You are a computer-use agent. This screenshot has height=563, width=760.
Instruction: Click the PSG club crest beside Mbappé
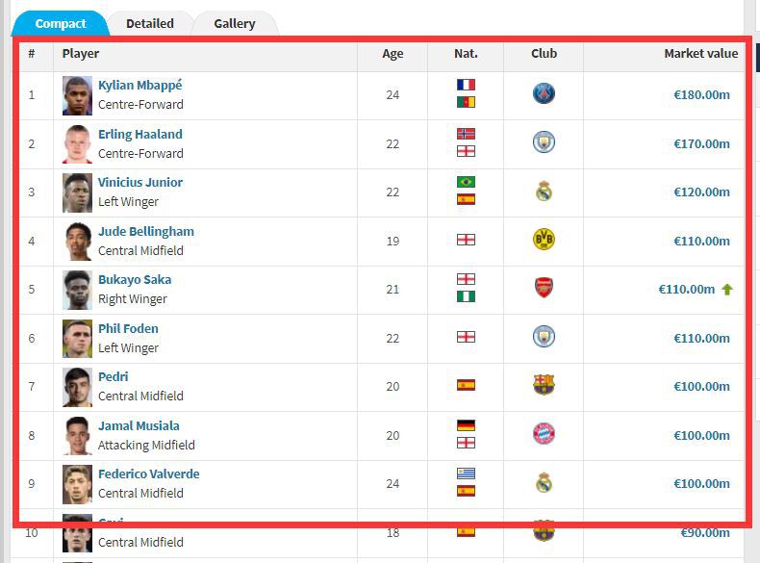click(544, 94)
